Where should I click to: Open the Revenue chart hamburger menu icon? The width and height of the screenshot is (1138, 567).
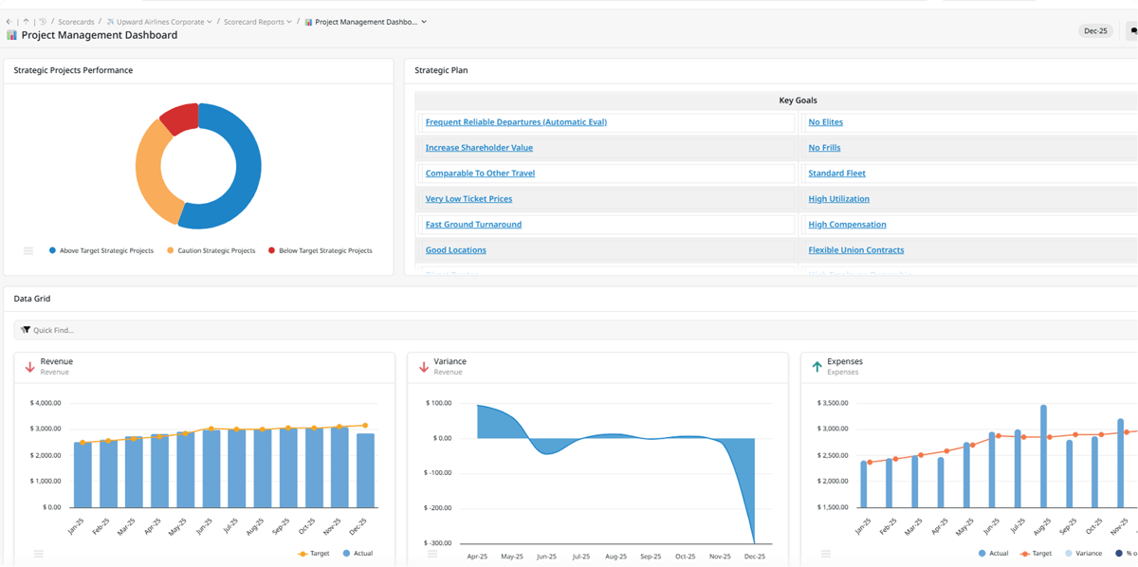[38, 554]
